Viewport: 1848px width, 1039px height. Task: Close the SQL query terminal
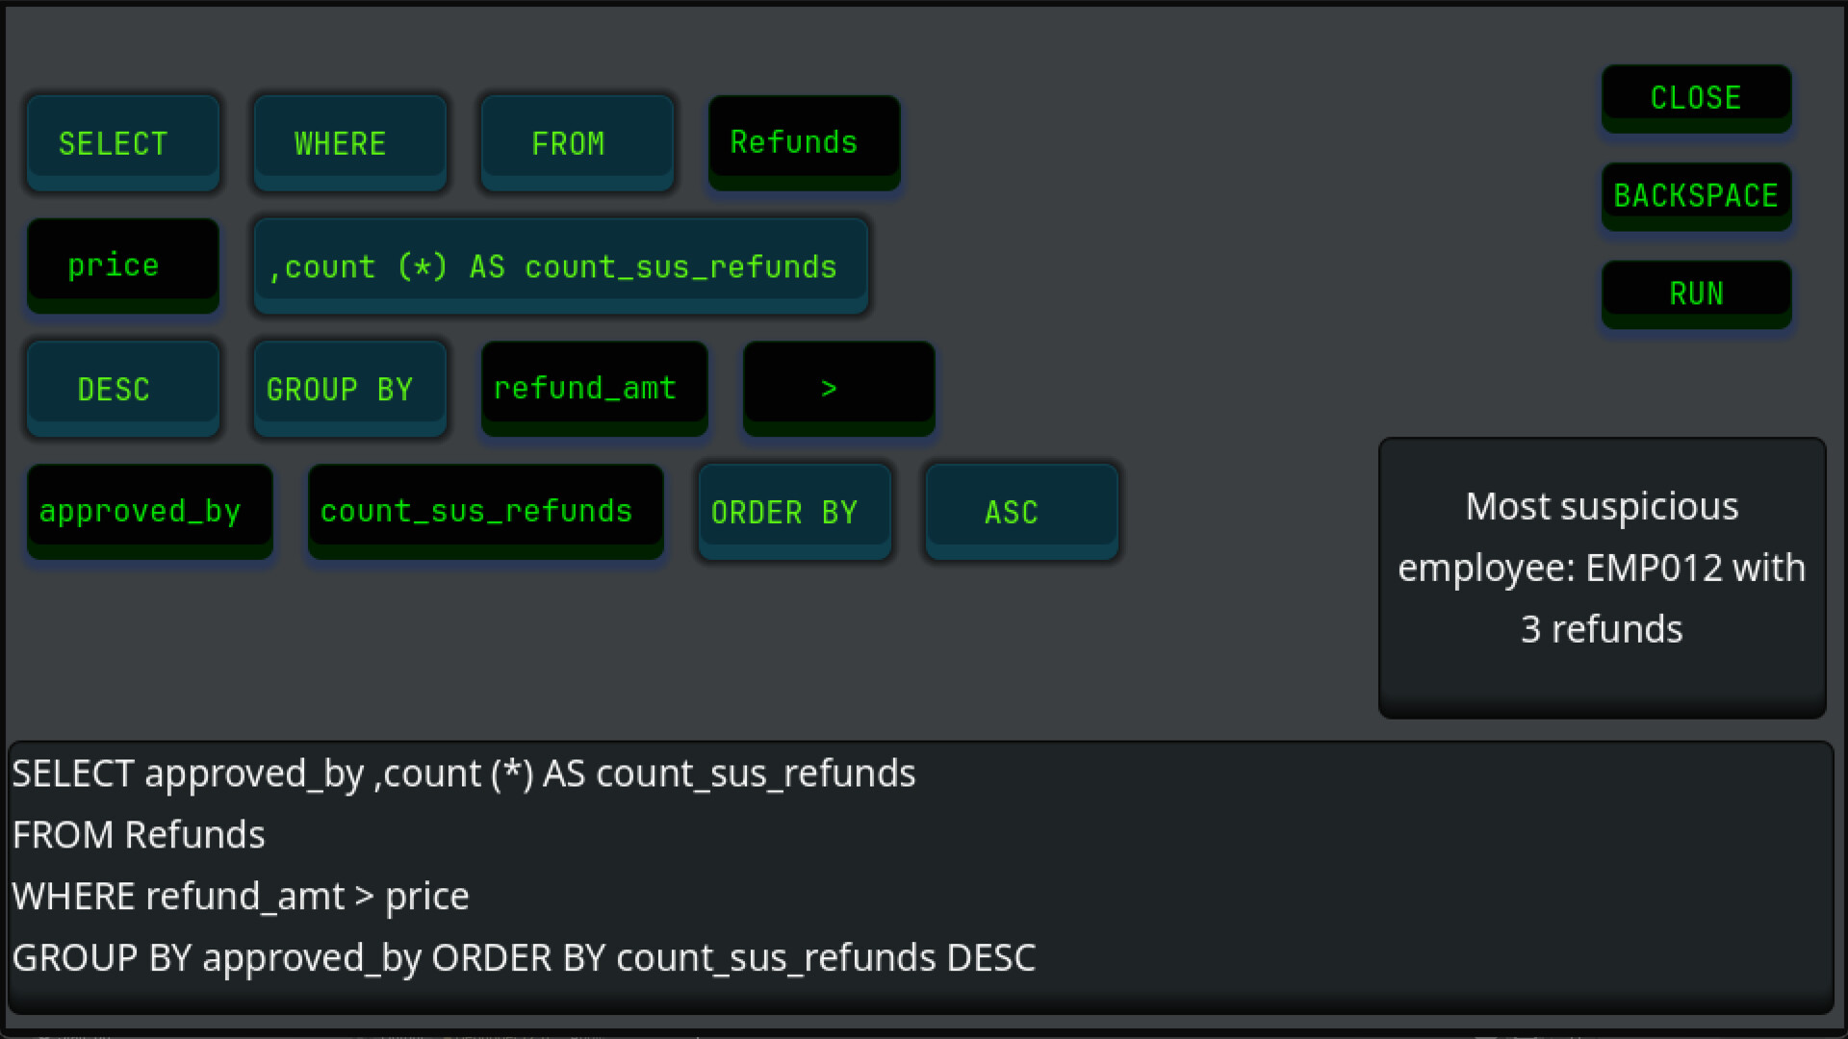pos(1696,97)
